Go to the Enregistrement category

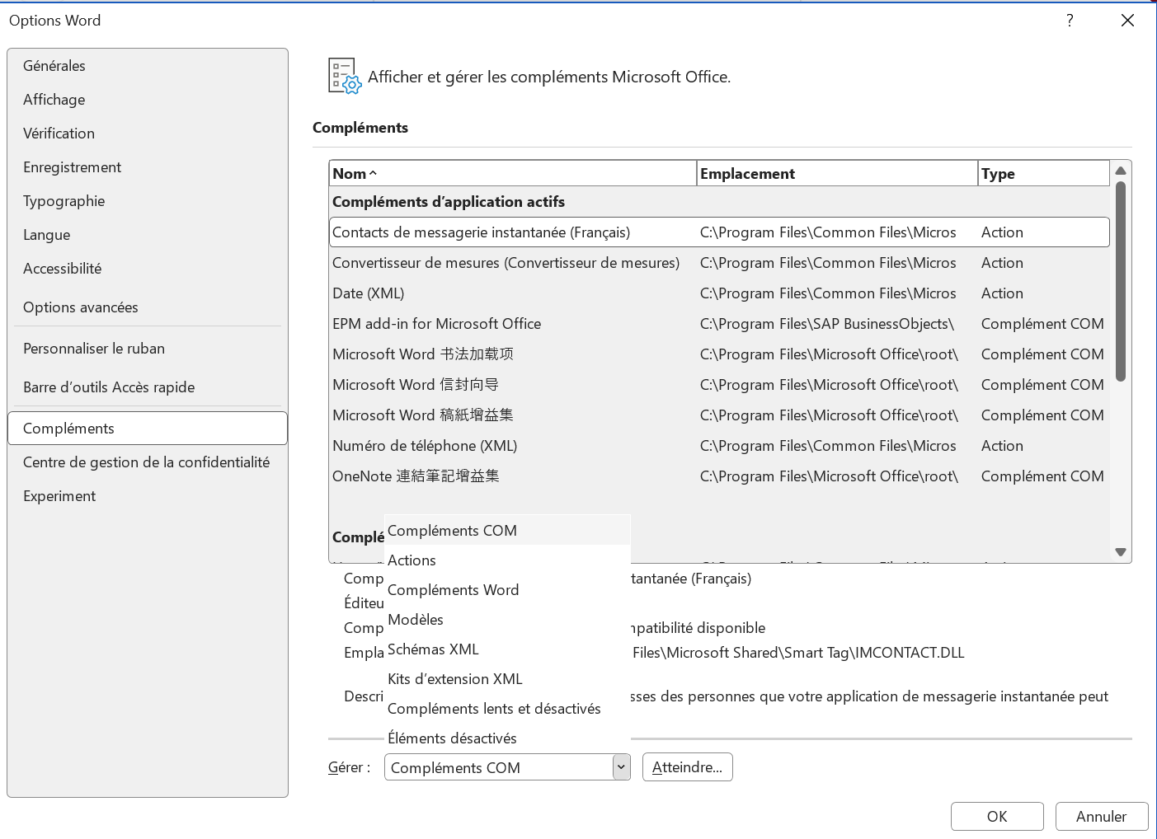(148, 167)
